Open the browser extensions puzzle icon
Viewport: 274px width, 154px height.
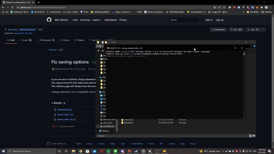coord(262,8)
